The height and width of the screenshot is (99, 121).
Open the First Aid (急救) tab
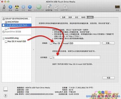pyautogui.click(x=63, y=17)
